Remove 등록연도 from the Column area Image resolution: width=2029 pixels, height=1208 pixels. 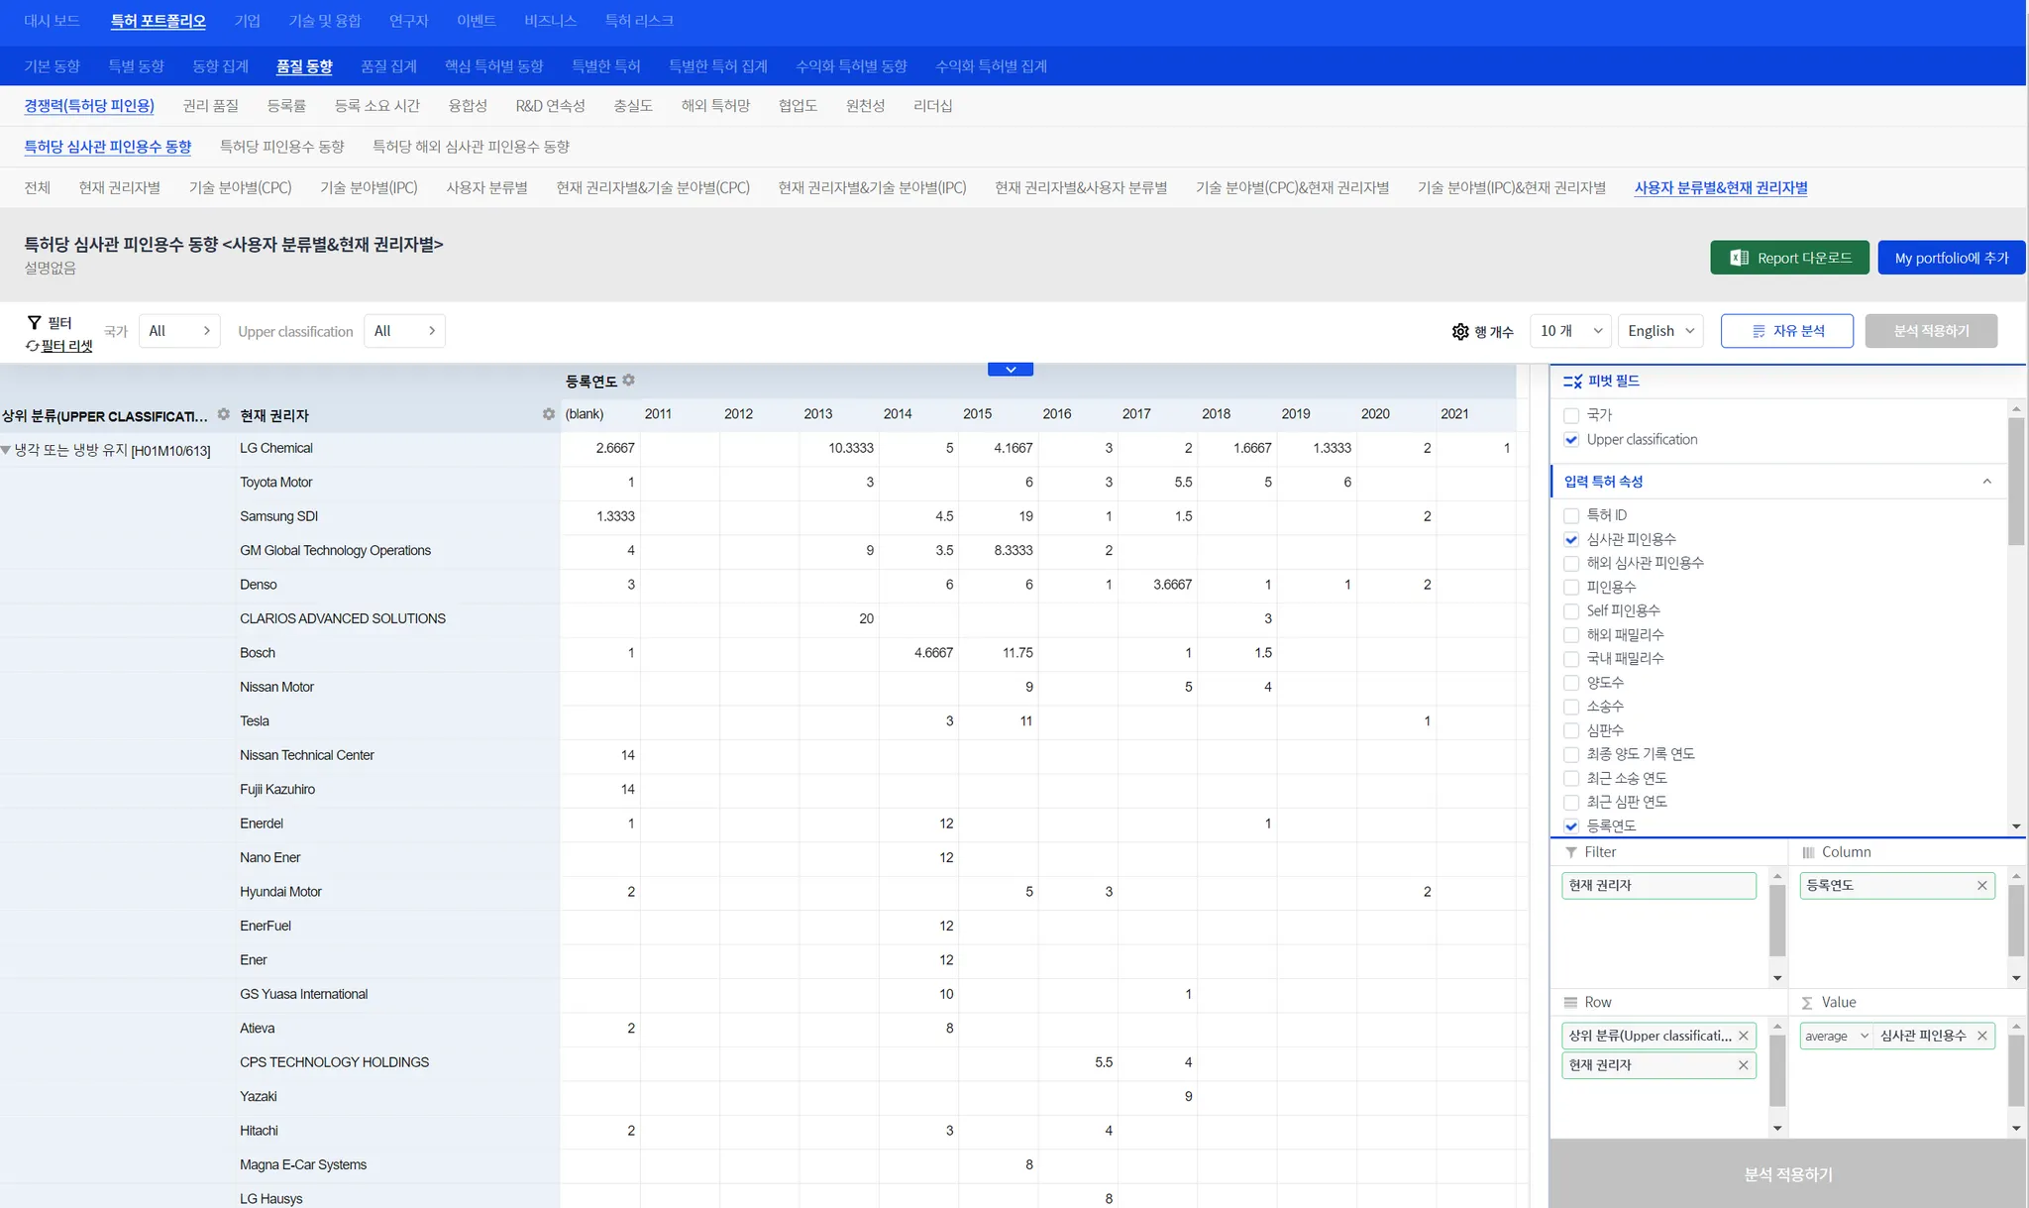[x=1981, y=886]
